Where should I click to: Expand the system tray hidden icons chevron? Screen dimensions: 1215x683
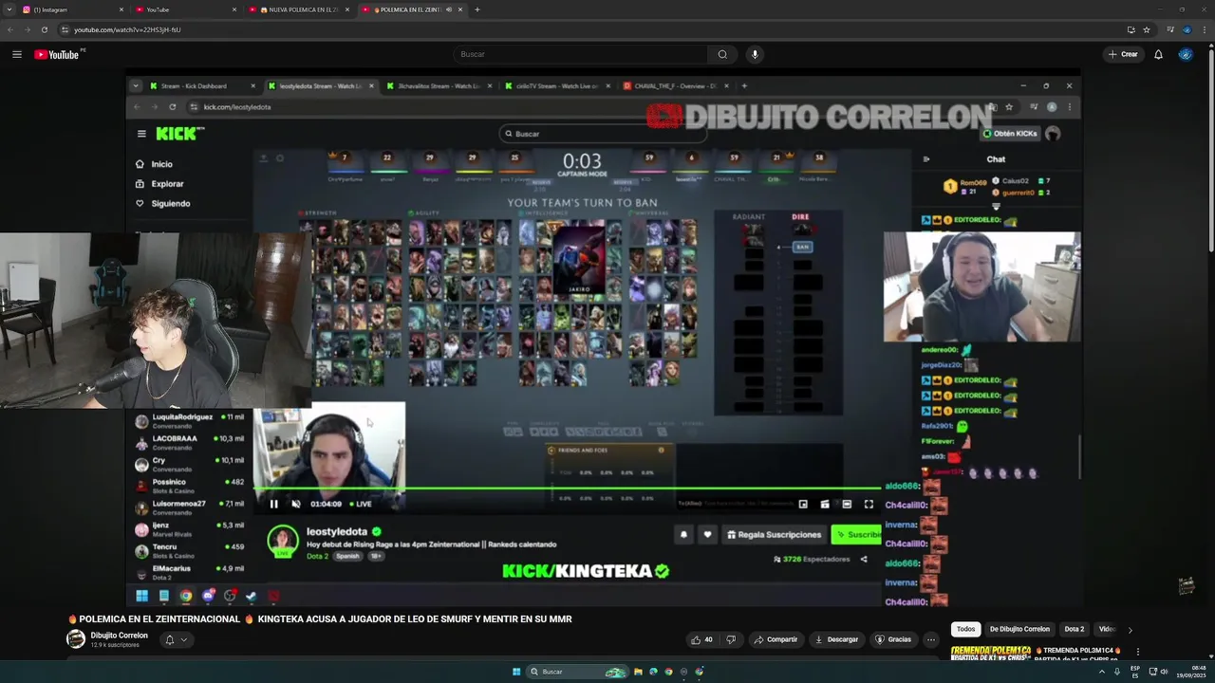pyautogui.click(x=1101, y=672)
